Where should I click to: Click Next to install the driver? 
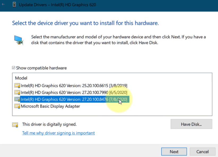[x=174, y=152]
